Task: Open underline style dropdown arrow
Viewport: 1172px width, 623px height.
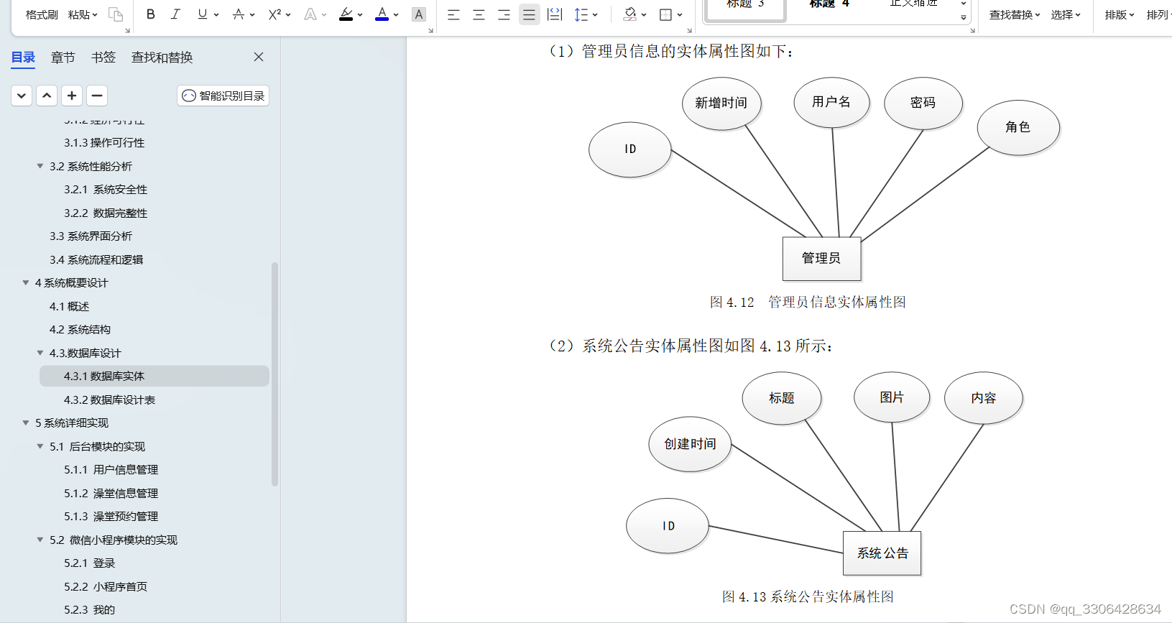Action: (216, 15)
